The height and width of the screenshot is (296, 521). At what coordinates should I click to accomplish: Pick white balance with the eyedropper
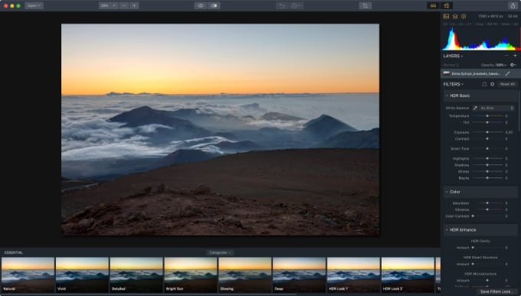coord(475,108)
